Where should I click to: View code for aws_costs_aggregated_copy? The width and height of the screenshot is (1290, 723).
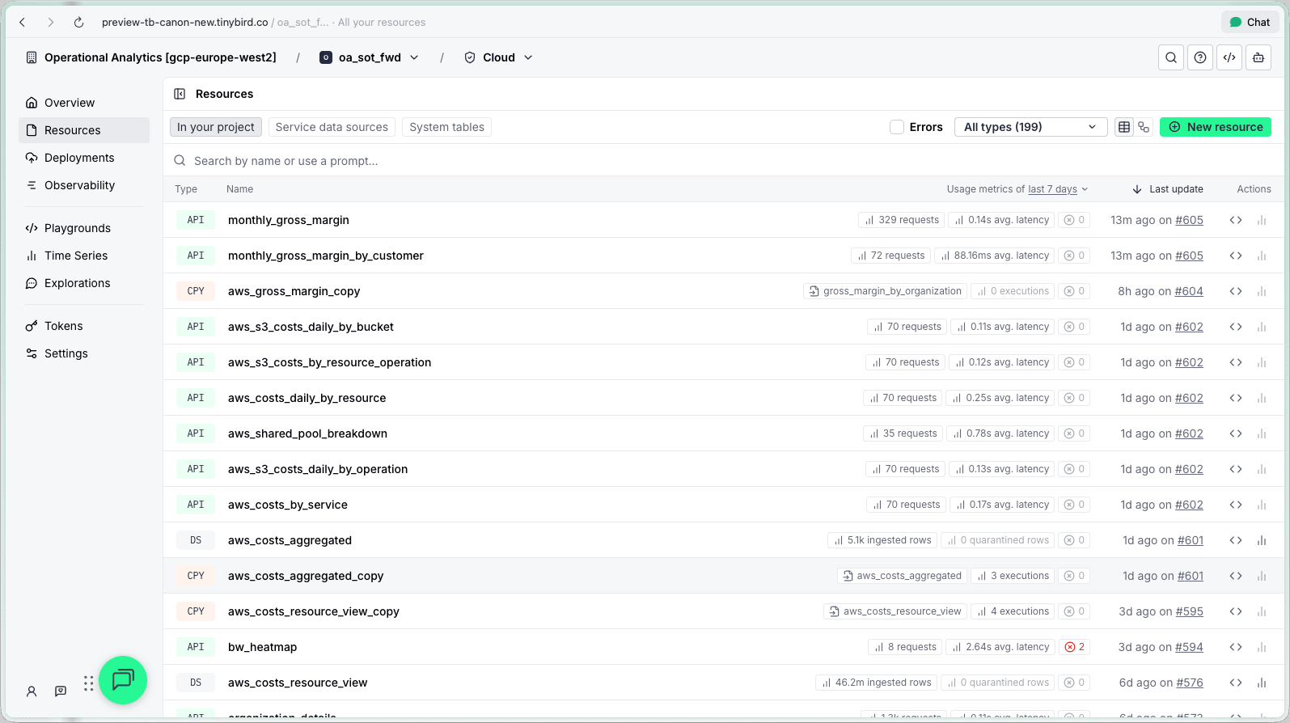coord(1236,576)
